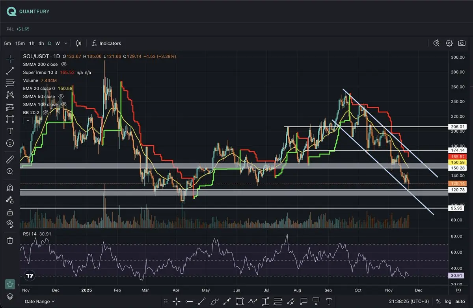Click the 21:38:25 (UTC+3) timezone clock
This screenshot has width=473, height=308.
(409, 302)
